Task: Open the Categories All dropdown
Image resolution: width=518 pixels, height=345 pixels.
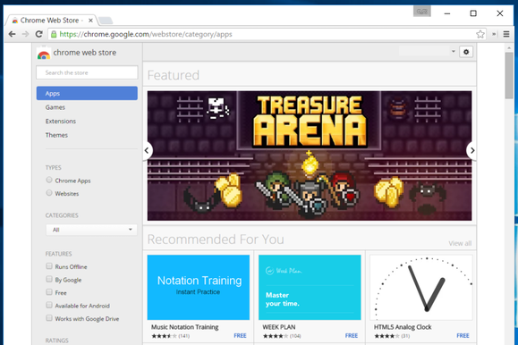Action: click(x=91, y=230)
